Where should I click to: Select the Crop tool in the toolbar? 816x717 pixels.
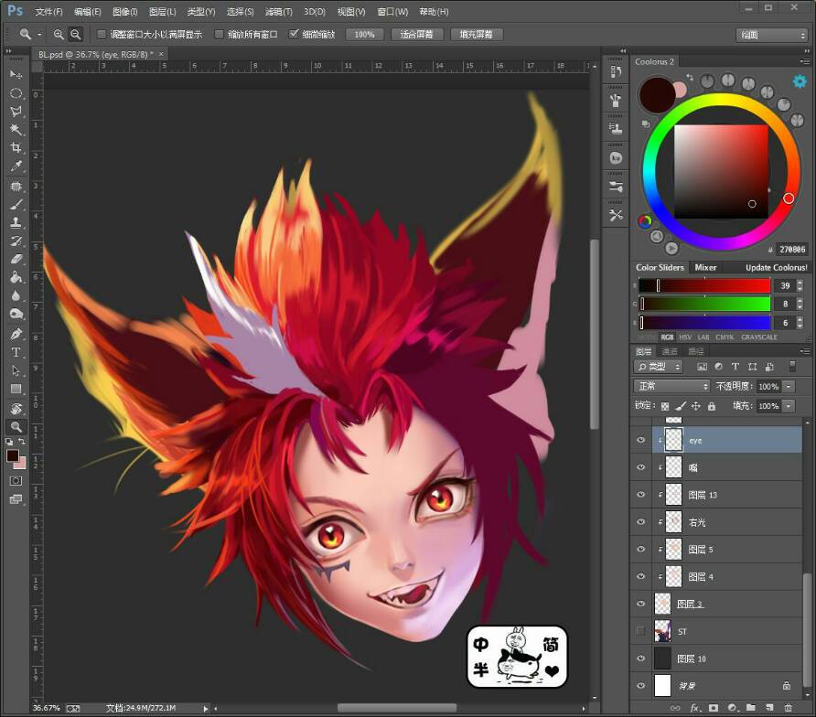[16, 148]
